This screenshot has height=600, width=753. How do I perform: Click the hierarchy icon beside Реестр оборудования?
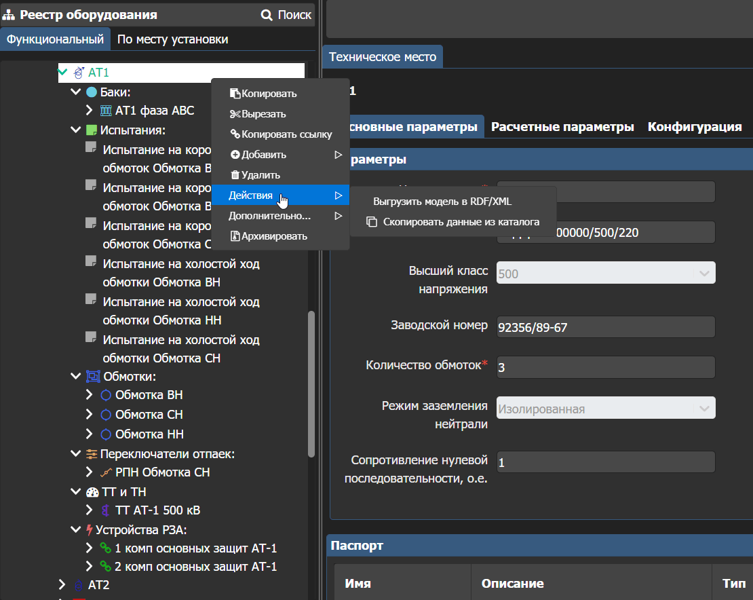(x=8, y=16)
